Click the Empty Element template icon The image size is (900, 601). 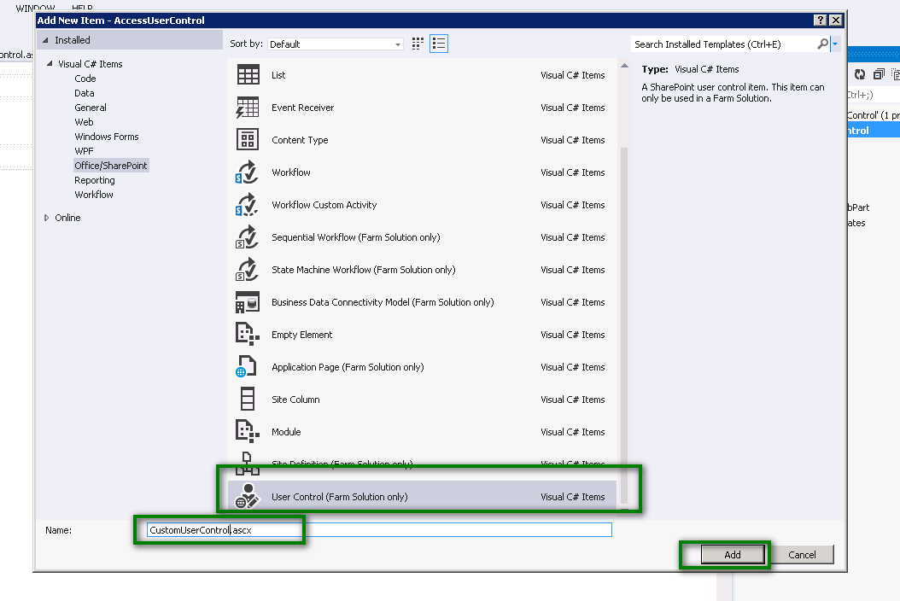(248, 334)
